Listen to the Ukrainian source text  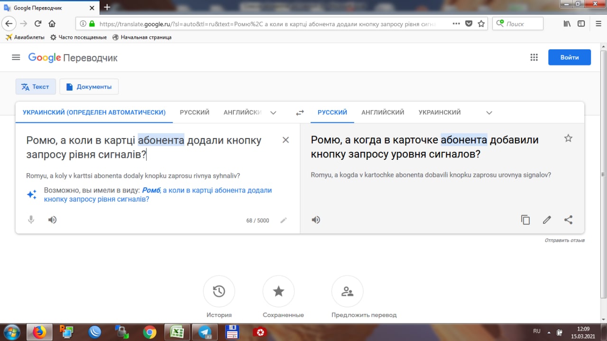pyautogui.click(x=53, y=220)
